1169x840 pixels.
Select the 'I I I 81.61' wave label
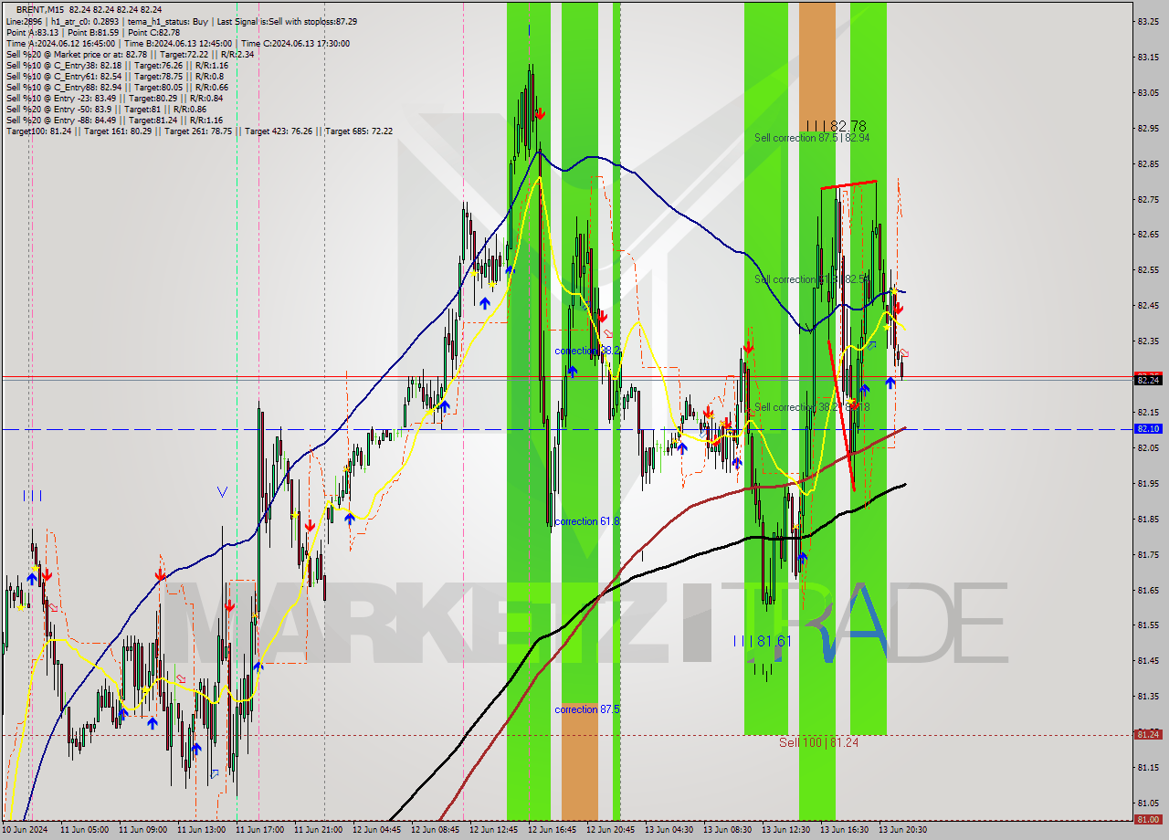tap(762, 641)
